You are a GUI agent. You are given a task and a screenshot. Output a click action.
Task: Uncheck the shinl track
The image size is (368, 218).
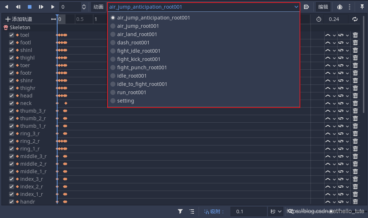[12, 50]
